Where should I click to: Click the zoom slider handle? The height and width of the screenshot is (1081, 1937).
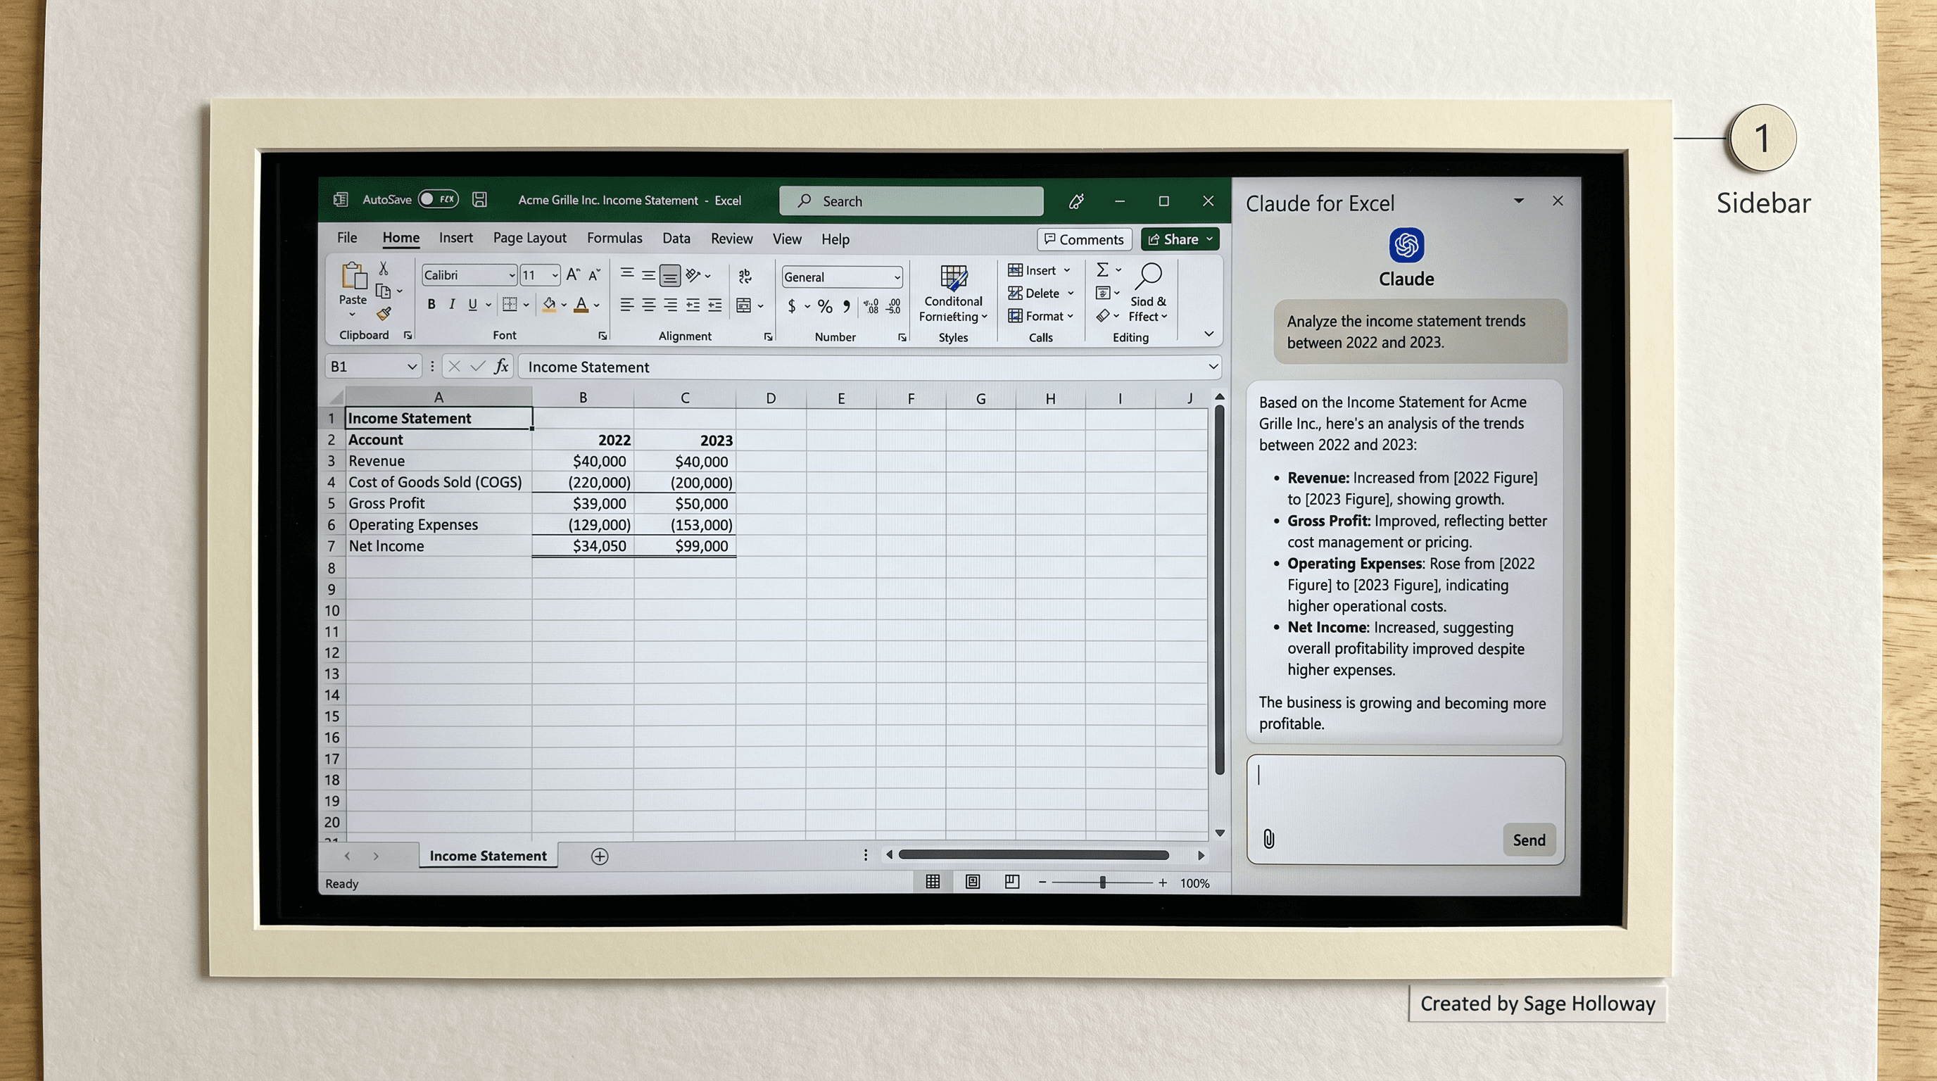1102,883
